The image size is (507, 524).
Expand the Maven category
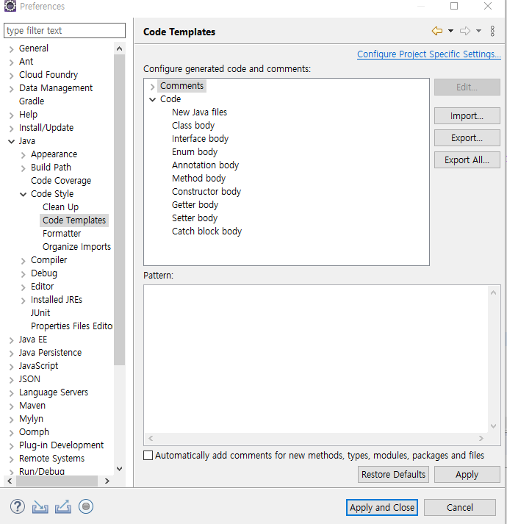point(11,406)
